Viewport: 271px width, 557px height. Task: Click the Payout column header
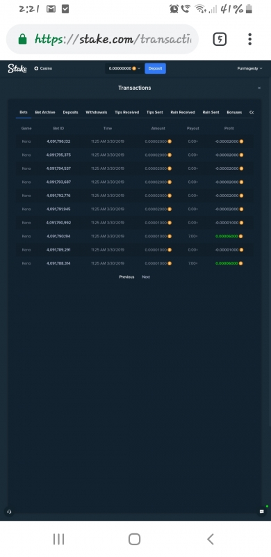(x=193, y=128)
